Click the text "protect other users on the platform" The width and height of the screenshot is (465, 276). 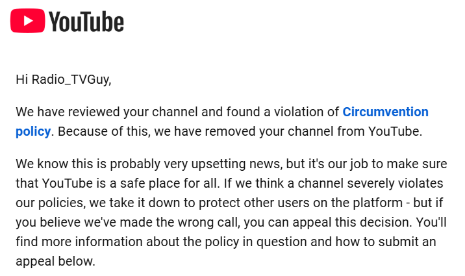click(x=301, y=203)
